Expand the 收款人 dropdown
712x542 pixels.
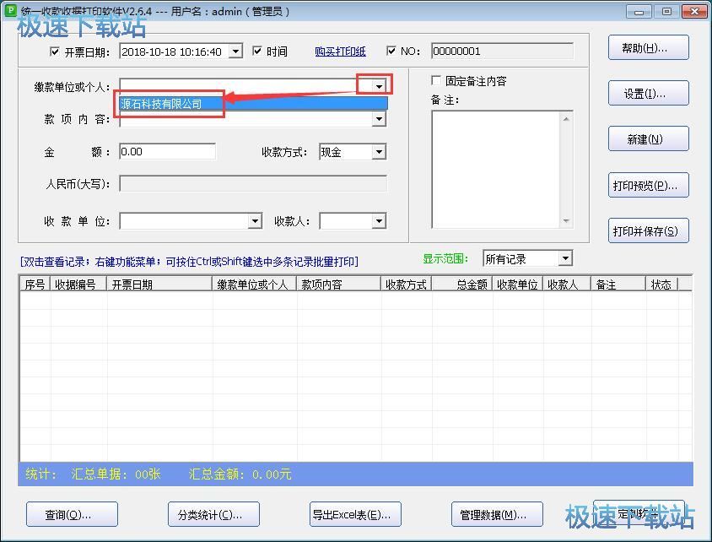tap(379, 221)
